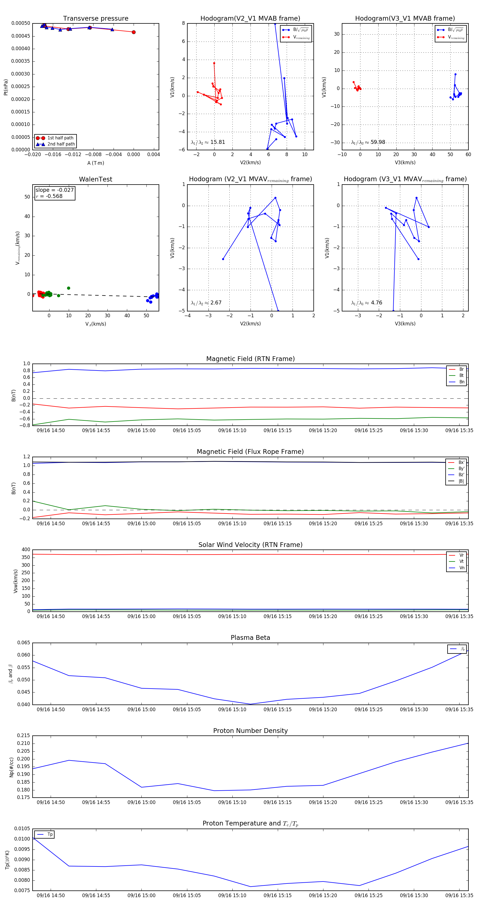
Task: Click the '09/16 15:10' tick under Plasma Beta
Action: tap(232, 710)
